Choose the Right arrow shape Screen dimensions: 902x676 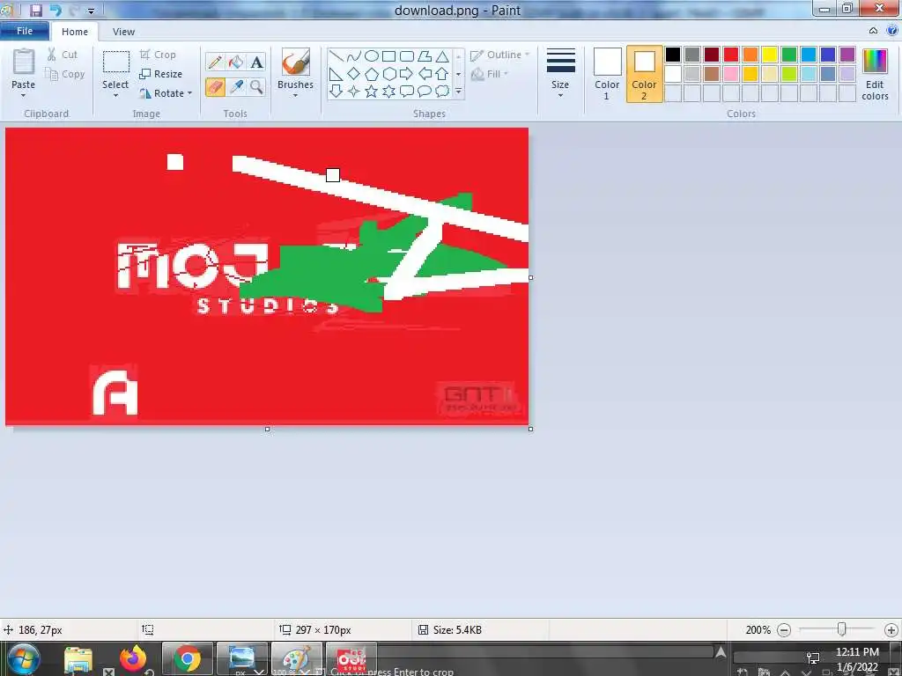(407, 74)
